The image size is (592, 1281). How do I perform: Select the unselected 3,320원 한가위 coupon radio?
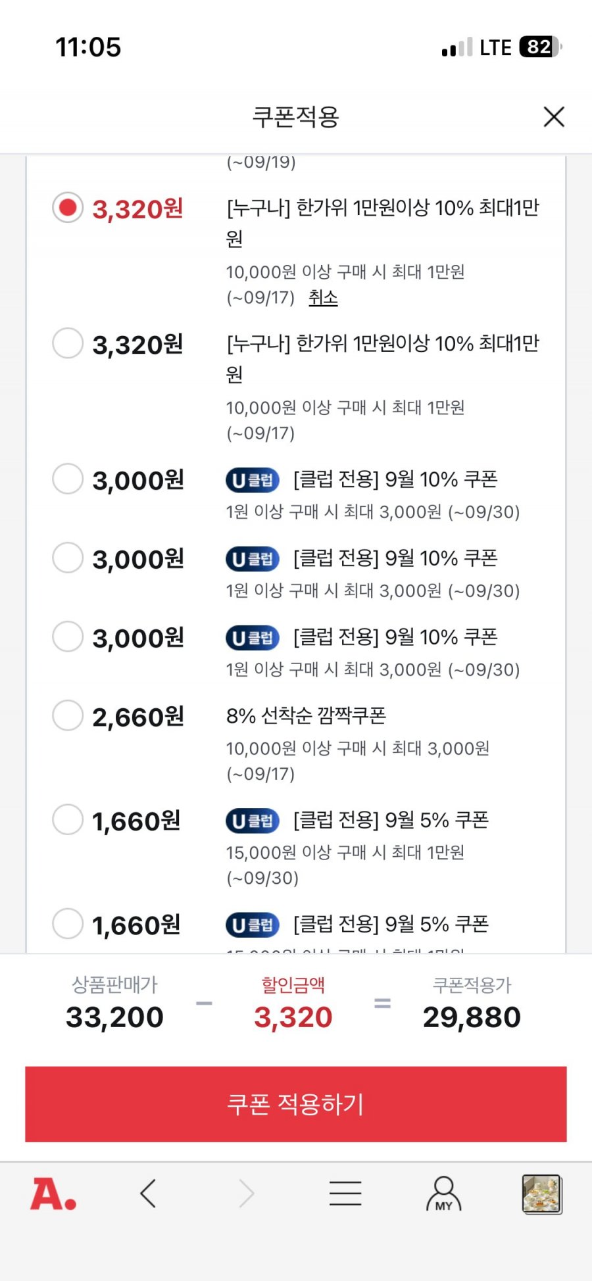[68, 343]
